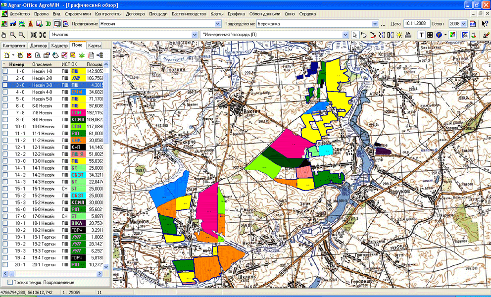Click the orange КУК crop swatch
The image size is (491, 297).
(78, 140)
